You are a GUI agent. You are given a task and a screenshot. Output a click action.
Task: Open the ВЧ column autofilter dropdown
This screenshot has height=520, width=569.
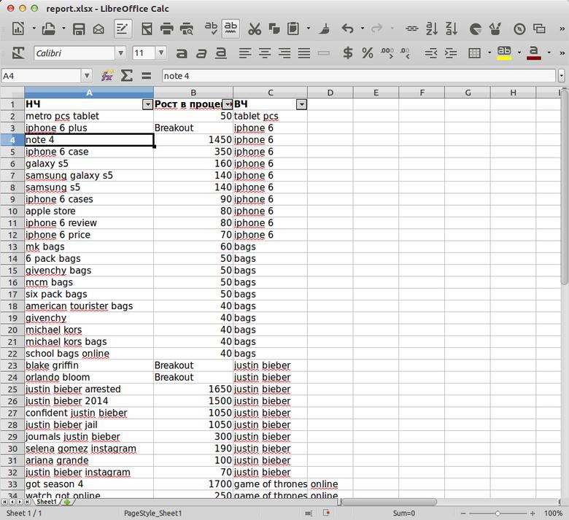[x=301, y=105]
